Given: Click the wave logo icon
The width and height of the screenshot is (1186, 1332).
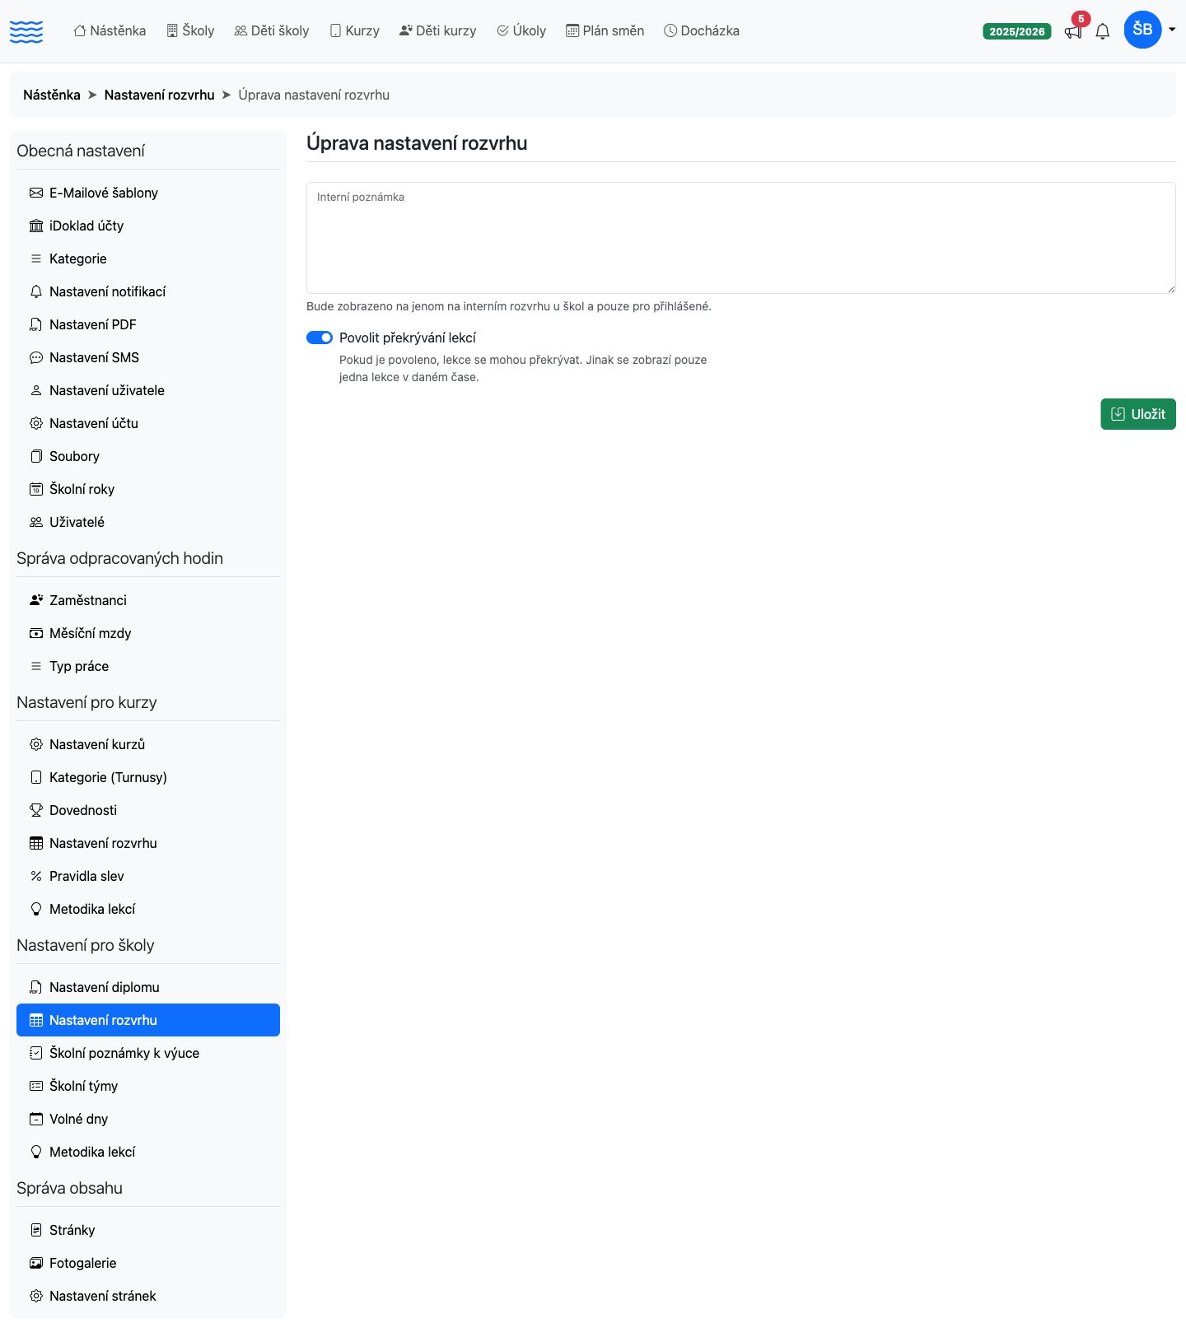Looking at the screenshot, I should point(26,32).
